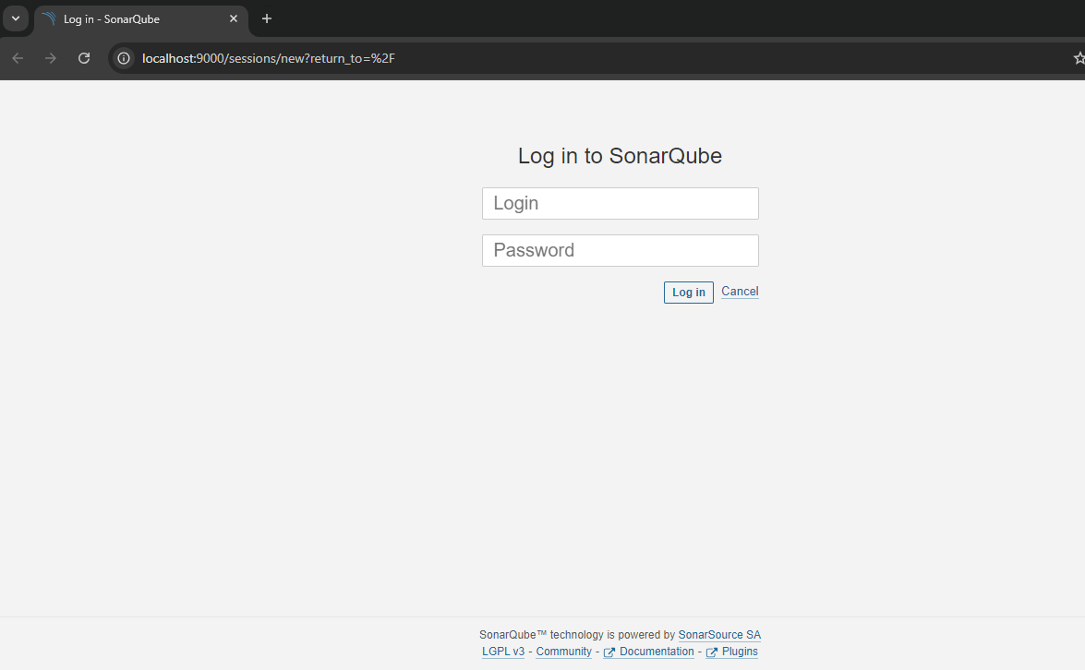Click the Cancel link

point(740,291)
